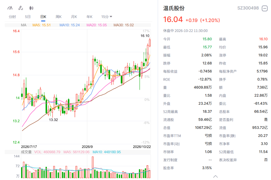This screenshot has height=180, width=271.
Task: Click the VOL: 460988.79 value
Action: coord(47,152)
